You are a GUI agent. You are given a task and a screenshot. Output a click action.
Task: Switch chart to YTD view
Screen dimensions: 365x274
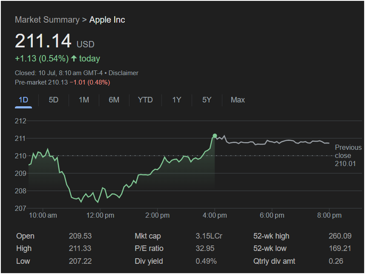[145, 100]
